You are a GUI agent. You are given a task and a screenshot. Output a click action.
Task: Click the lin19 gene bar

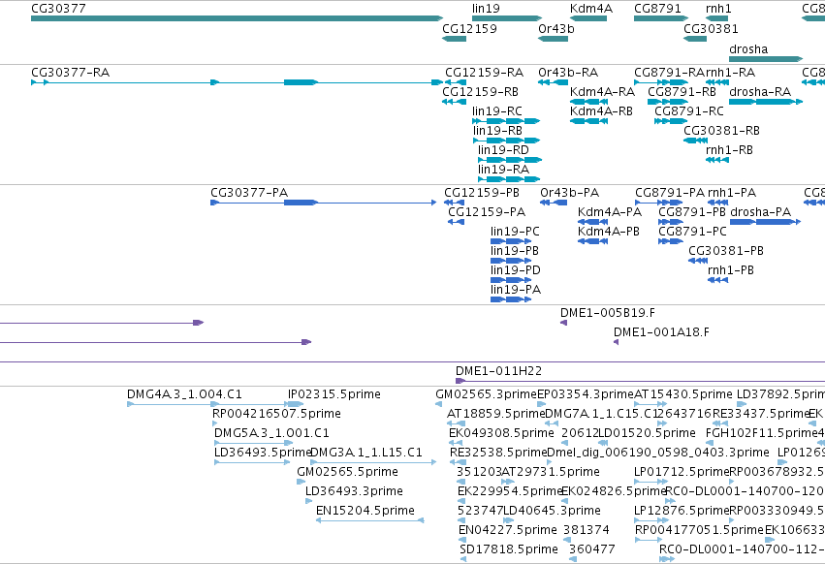click(507, 18)
